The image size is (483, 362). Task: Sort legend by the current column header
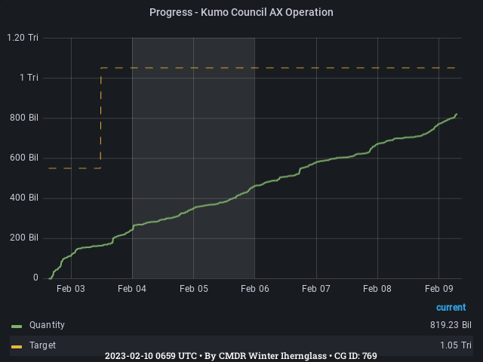(x=451, y=307)
